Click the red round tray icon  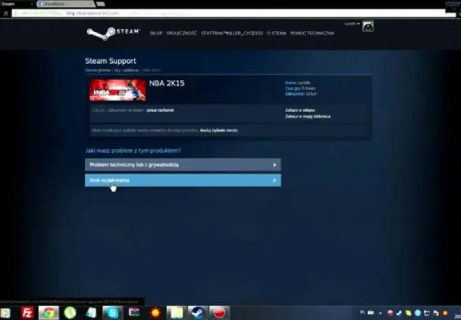coord(390,313)
